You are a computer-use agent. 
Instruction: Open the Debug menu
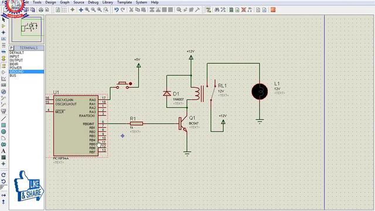(x=93, y=2)
